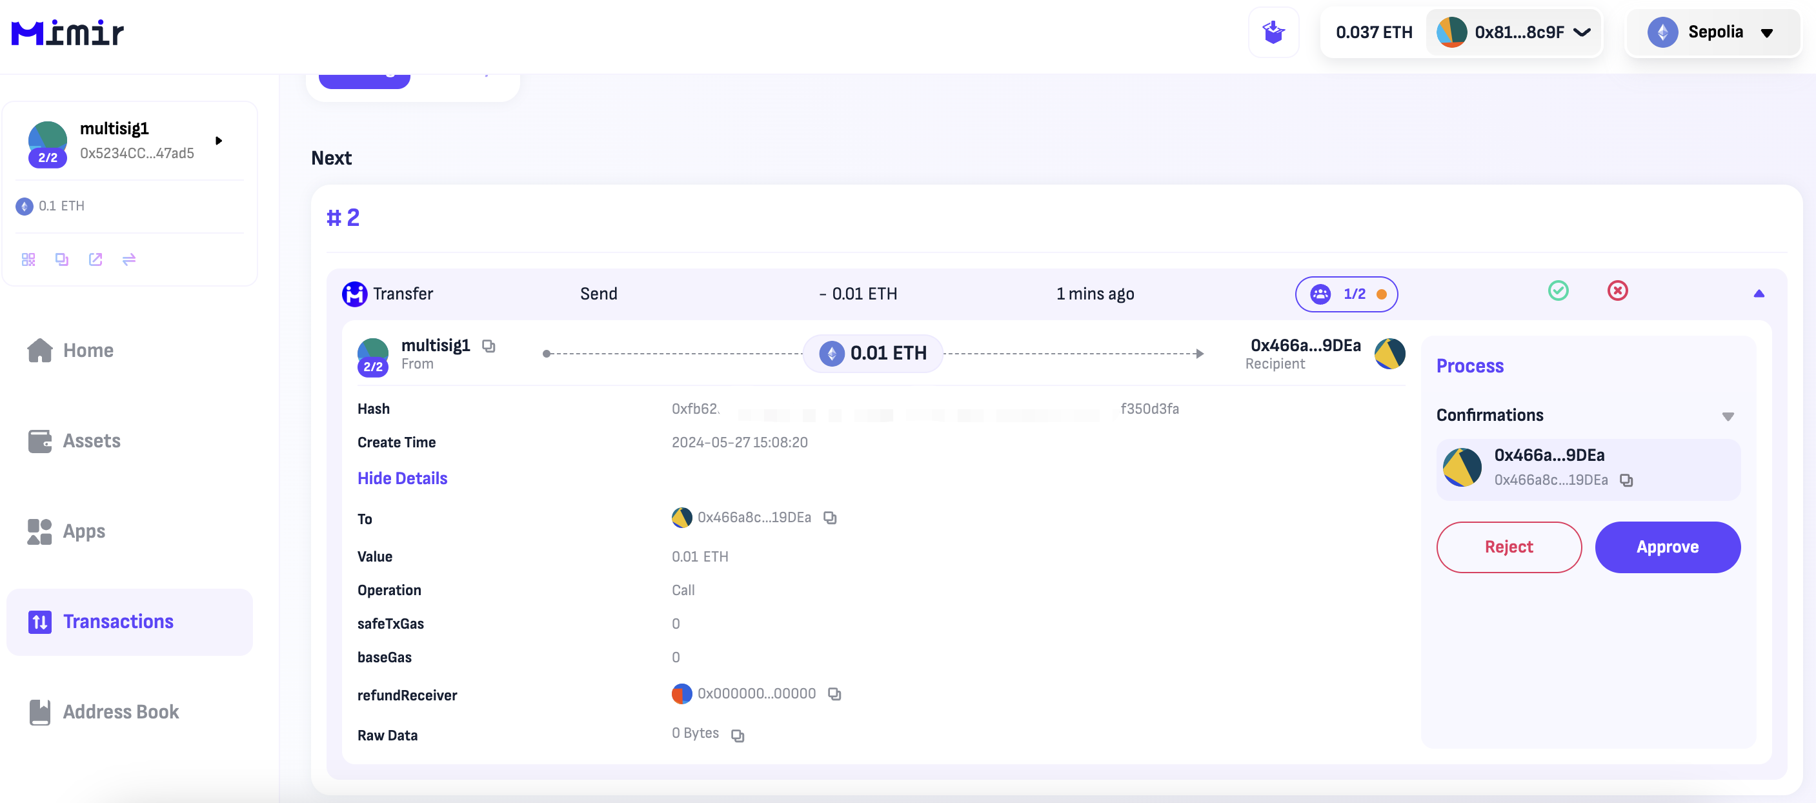Expand multisig1 account switcher arrow
The height and width of the screenshot is (803, 1816).
pos(219,141)
